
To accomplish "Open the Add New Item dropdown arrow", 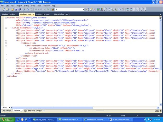I will click(10, 9).
